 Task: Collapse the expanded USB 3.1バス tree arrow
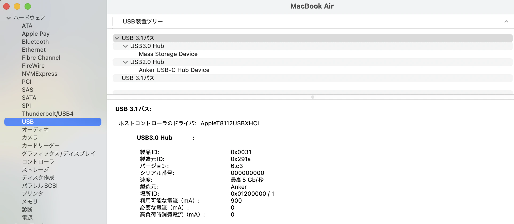click(117, 38)
